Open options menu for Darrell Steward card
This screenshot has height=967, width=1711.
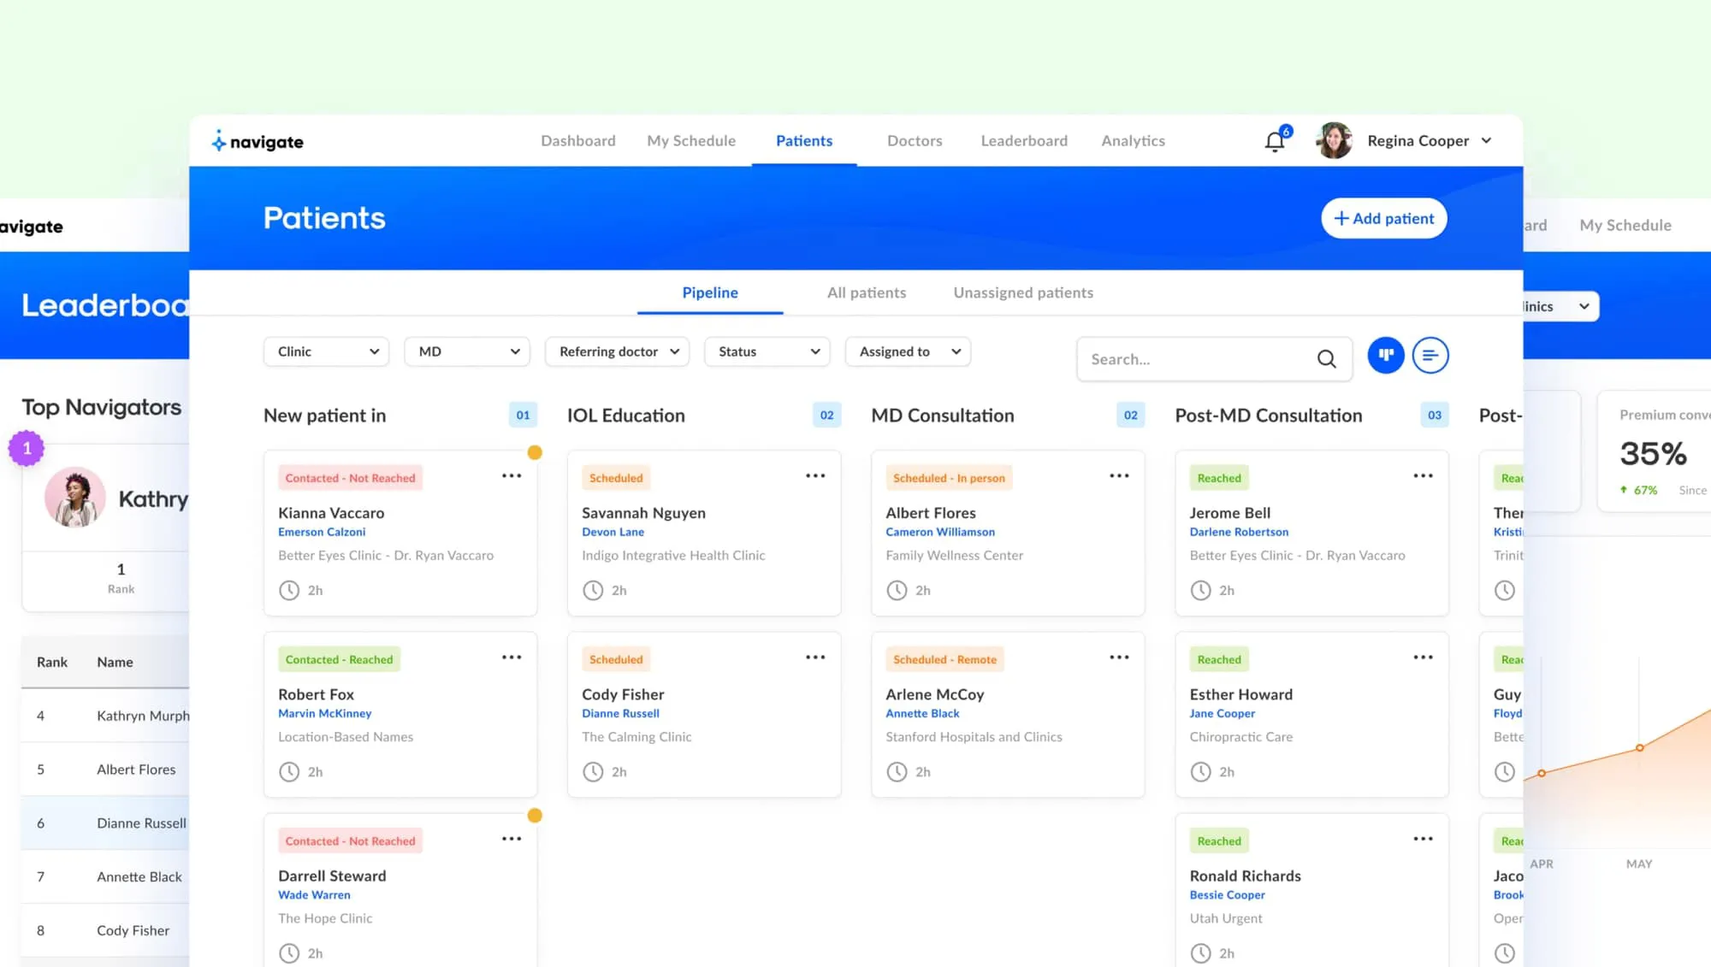(512, 839)
